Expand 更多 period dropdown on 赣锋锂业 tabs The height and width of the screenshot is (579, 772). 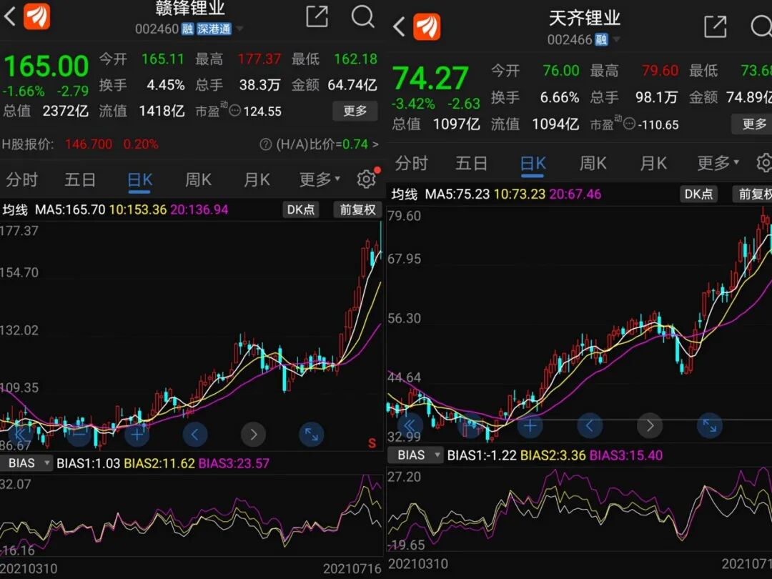pos(320,179)
